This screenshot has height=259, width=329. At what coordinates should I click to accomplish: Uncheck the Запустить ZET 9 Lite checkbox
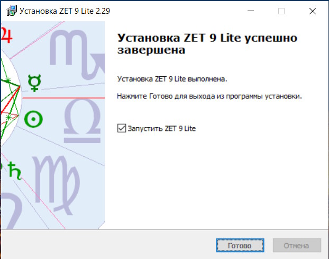tap(122, 128)
